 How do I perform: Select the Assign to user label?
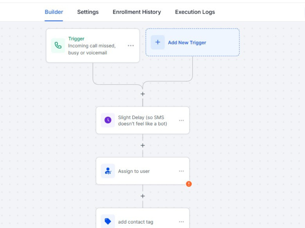pos(134,171)
